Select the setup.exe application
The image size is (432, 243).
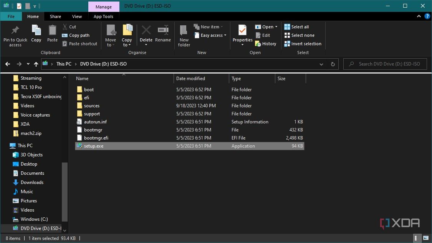tap(190, 146)
